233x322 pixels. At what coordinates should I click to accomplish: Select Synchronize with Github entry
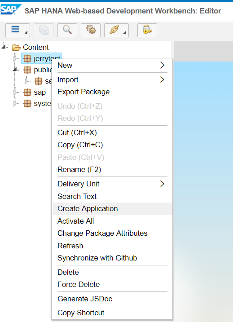click(x=112, y=258)
